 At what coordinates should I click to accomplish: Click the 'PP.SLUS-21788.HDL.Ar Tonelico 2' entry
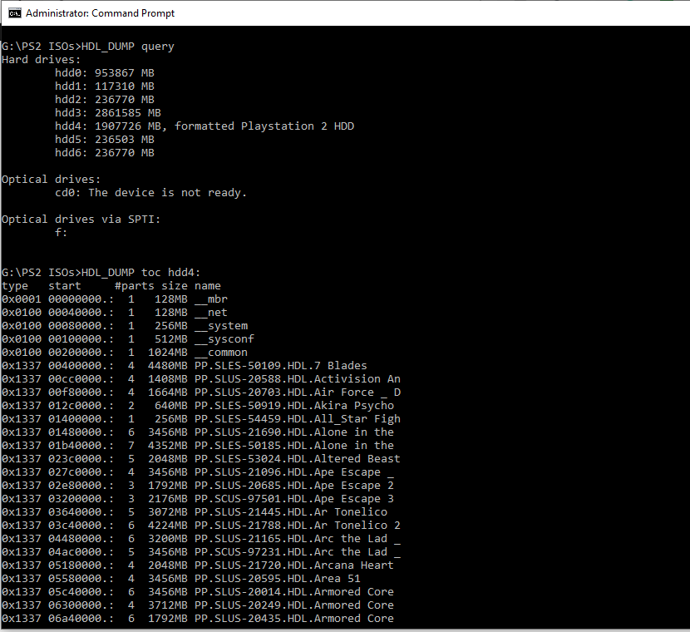click(x=298, y=525)
